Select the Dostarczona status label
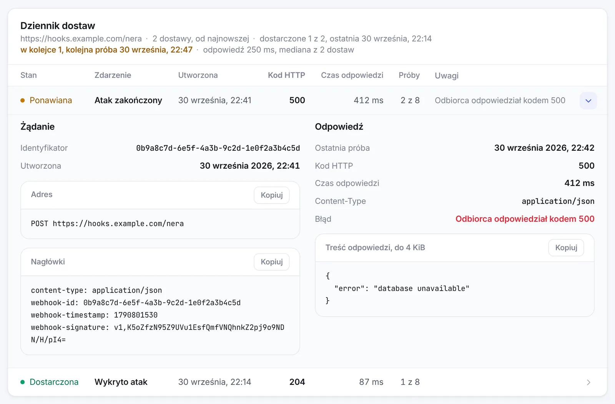 (x=54, y=382)
